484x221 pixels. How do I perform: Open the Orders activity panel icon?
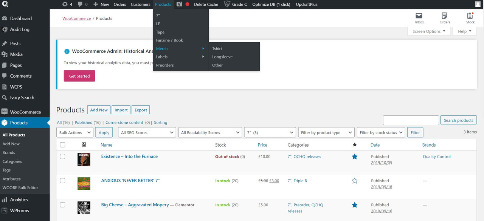(x=445, y=18)
